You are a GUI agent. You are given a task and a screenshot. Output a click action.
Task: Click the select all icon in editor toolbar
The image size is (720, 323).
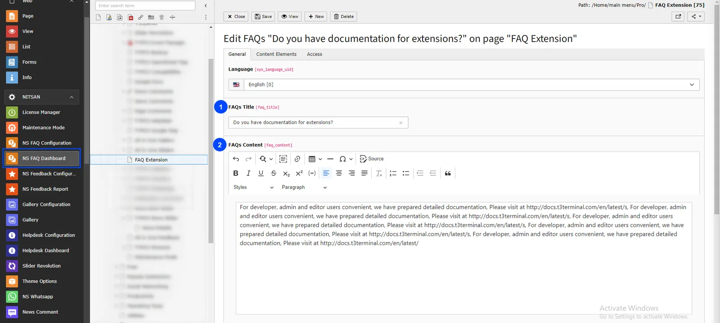click(x=283, y=159)
